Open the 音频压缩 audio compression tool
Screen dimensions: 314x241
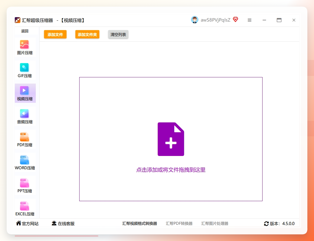point(25,116)
